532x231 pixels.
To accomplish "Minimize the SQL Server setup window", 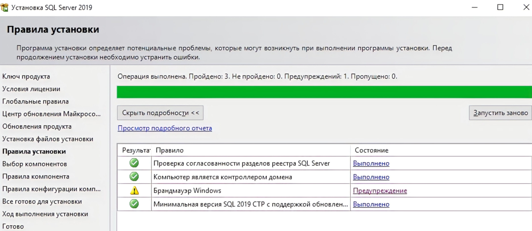I will coord(474,8).
